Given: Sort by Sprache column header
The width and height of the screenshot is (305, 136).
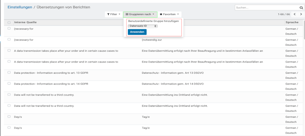Looking at the screenshot, I should click(292, 22).
